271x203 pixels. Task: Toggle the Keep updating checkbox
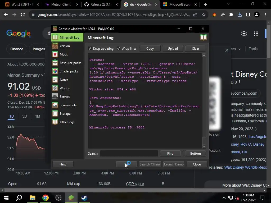pos(90,49)
